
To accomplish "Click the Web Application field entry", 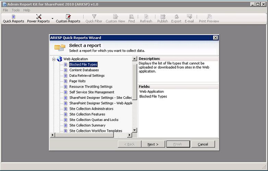I will coord(152,92).
